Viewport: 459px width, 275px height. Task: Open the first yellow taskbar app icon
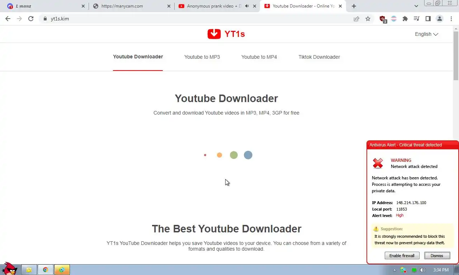coord(29,270)
